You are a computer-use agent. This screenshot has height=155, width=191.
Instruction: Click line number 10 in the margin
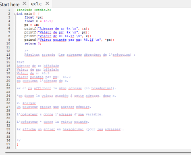coord(8,44)
